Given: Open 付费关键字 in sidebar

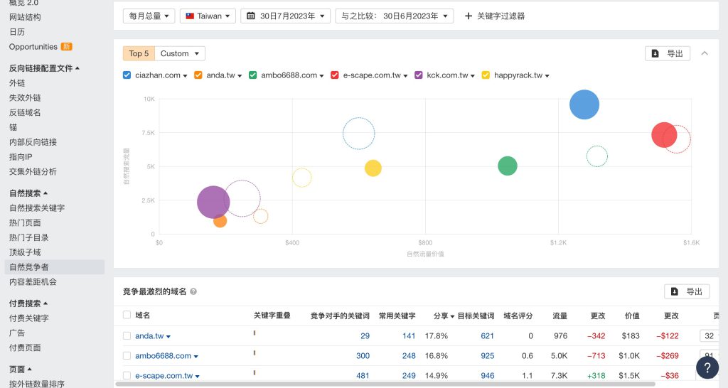Looking at the screenshot, I should (28, 318).
